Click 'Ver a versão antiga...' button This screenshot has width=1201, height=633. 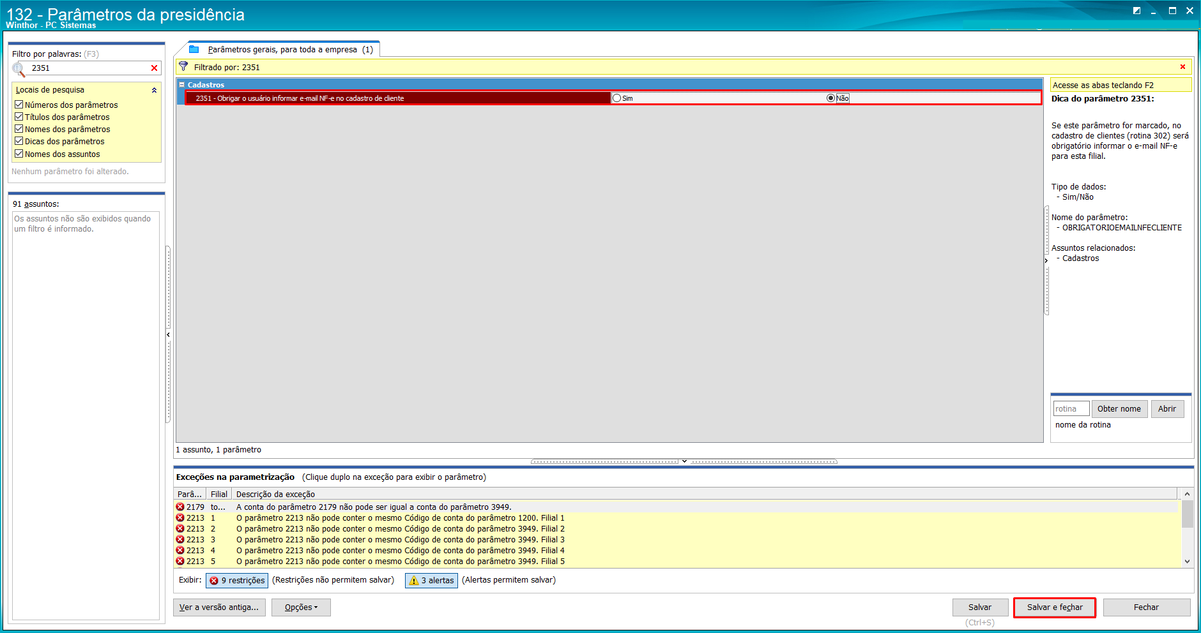[x=219, y=607]
